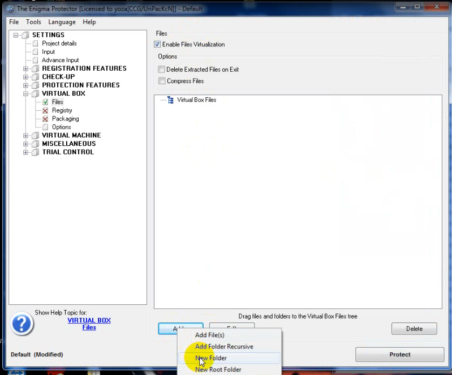Expand PROTECTION FEATURES node
Image resolution: width=452 pixels, height=375 pixels.
25,85
